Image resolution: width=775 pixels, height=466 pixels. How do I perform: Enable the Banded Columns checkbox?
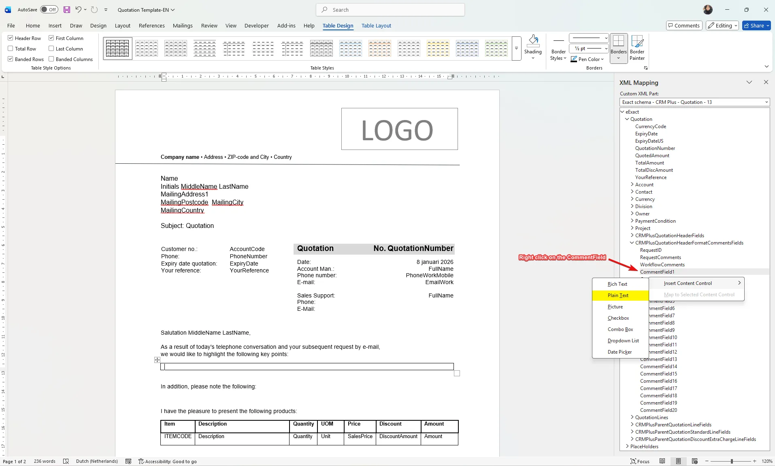51,59
